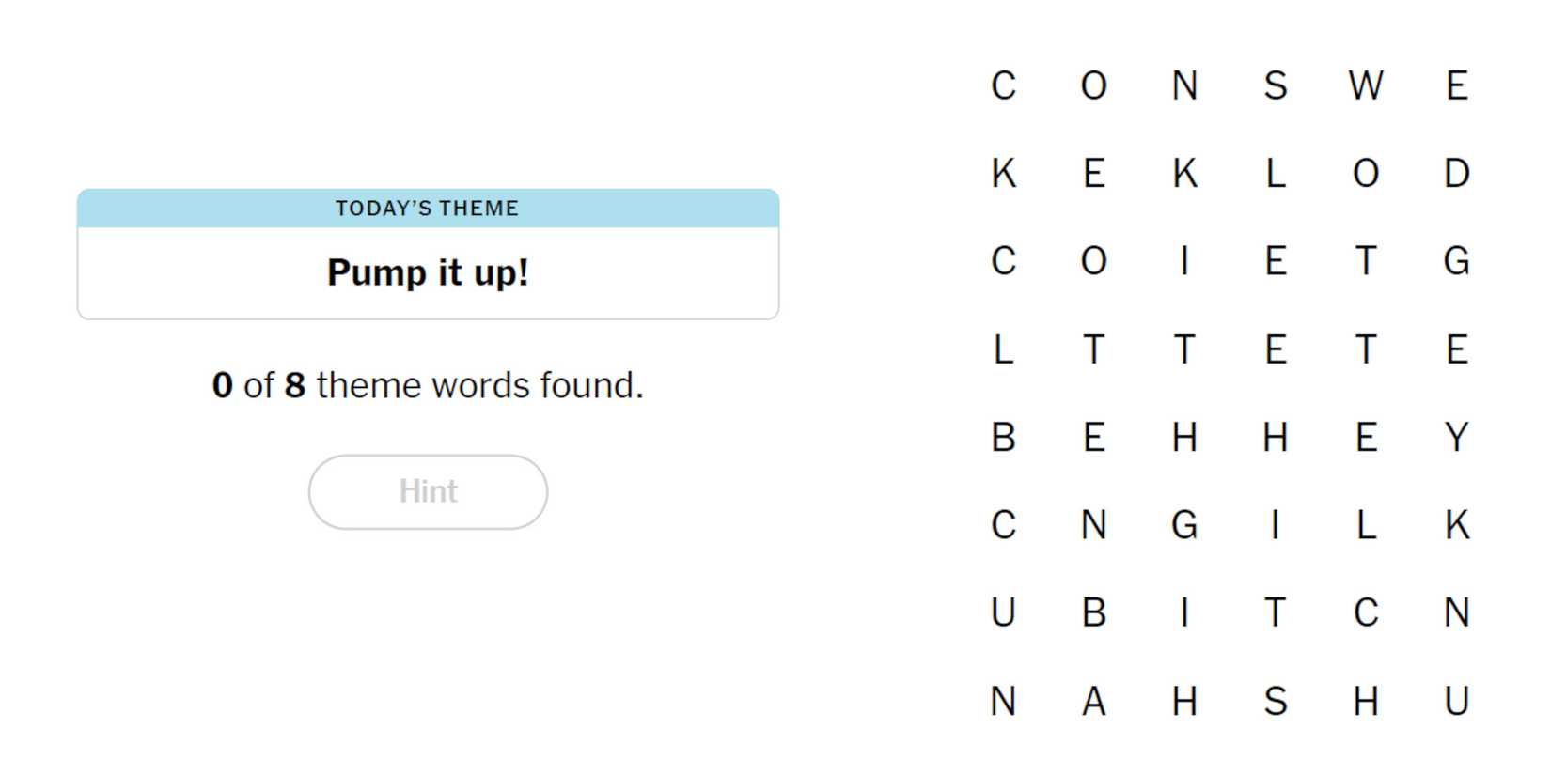
Task: Click the theme words found counter text
Action: point(428,385)
